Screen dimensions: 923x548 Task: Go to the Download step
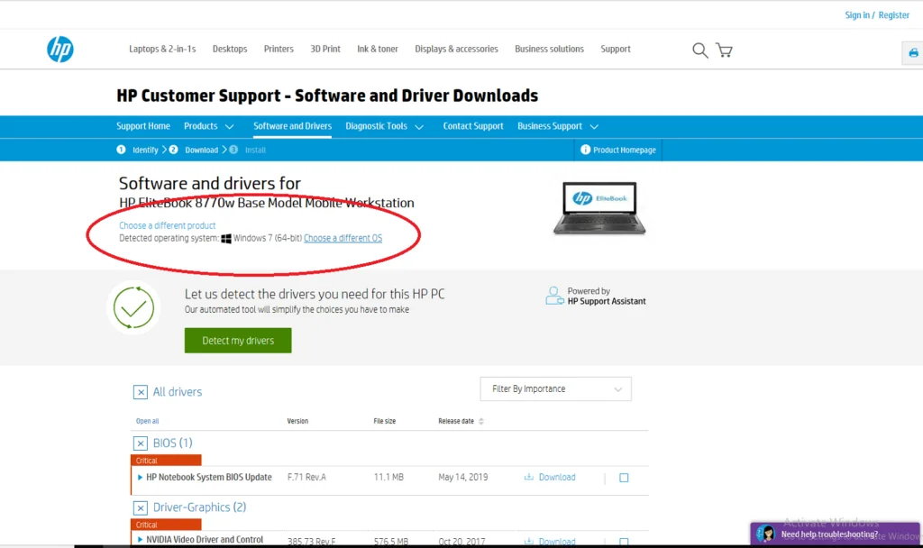click(x=201, y=151)
